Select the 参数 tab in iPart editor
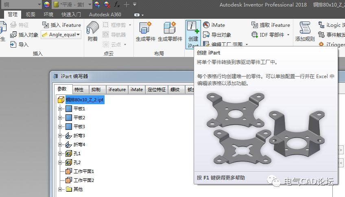Image resolution: width=345 pixels, height=197 pixels. click(62, 89)
